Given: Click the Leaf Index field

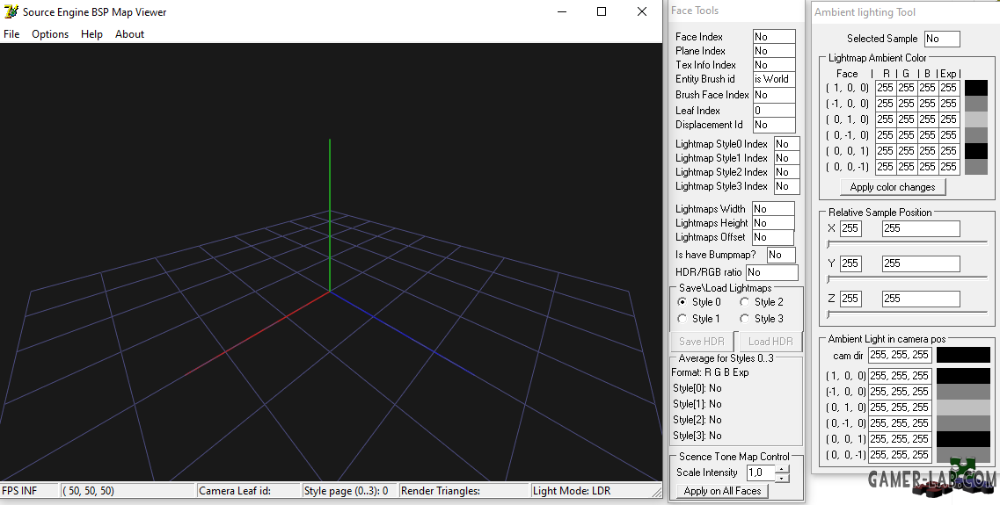Looking at the screenshot, I should (x=774, y=110).
